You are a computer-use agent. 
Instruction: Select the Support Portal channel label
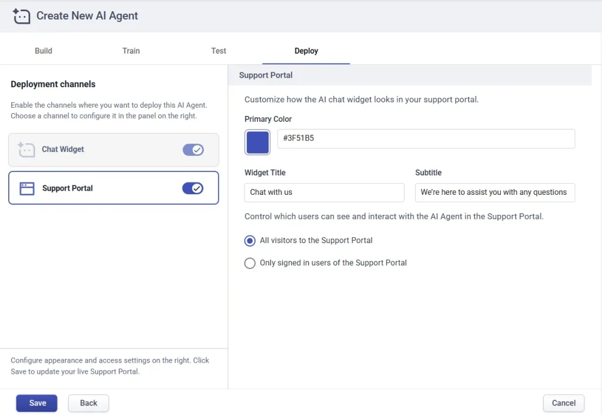[x=68, y=188]
